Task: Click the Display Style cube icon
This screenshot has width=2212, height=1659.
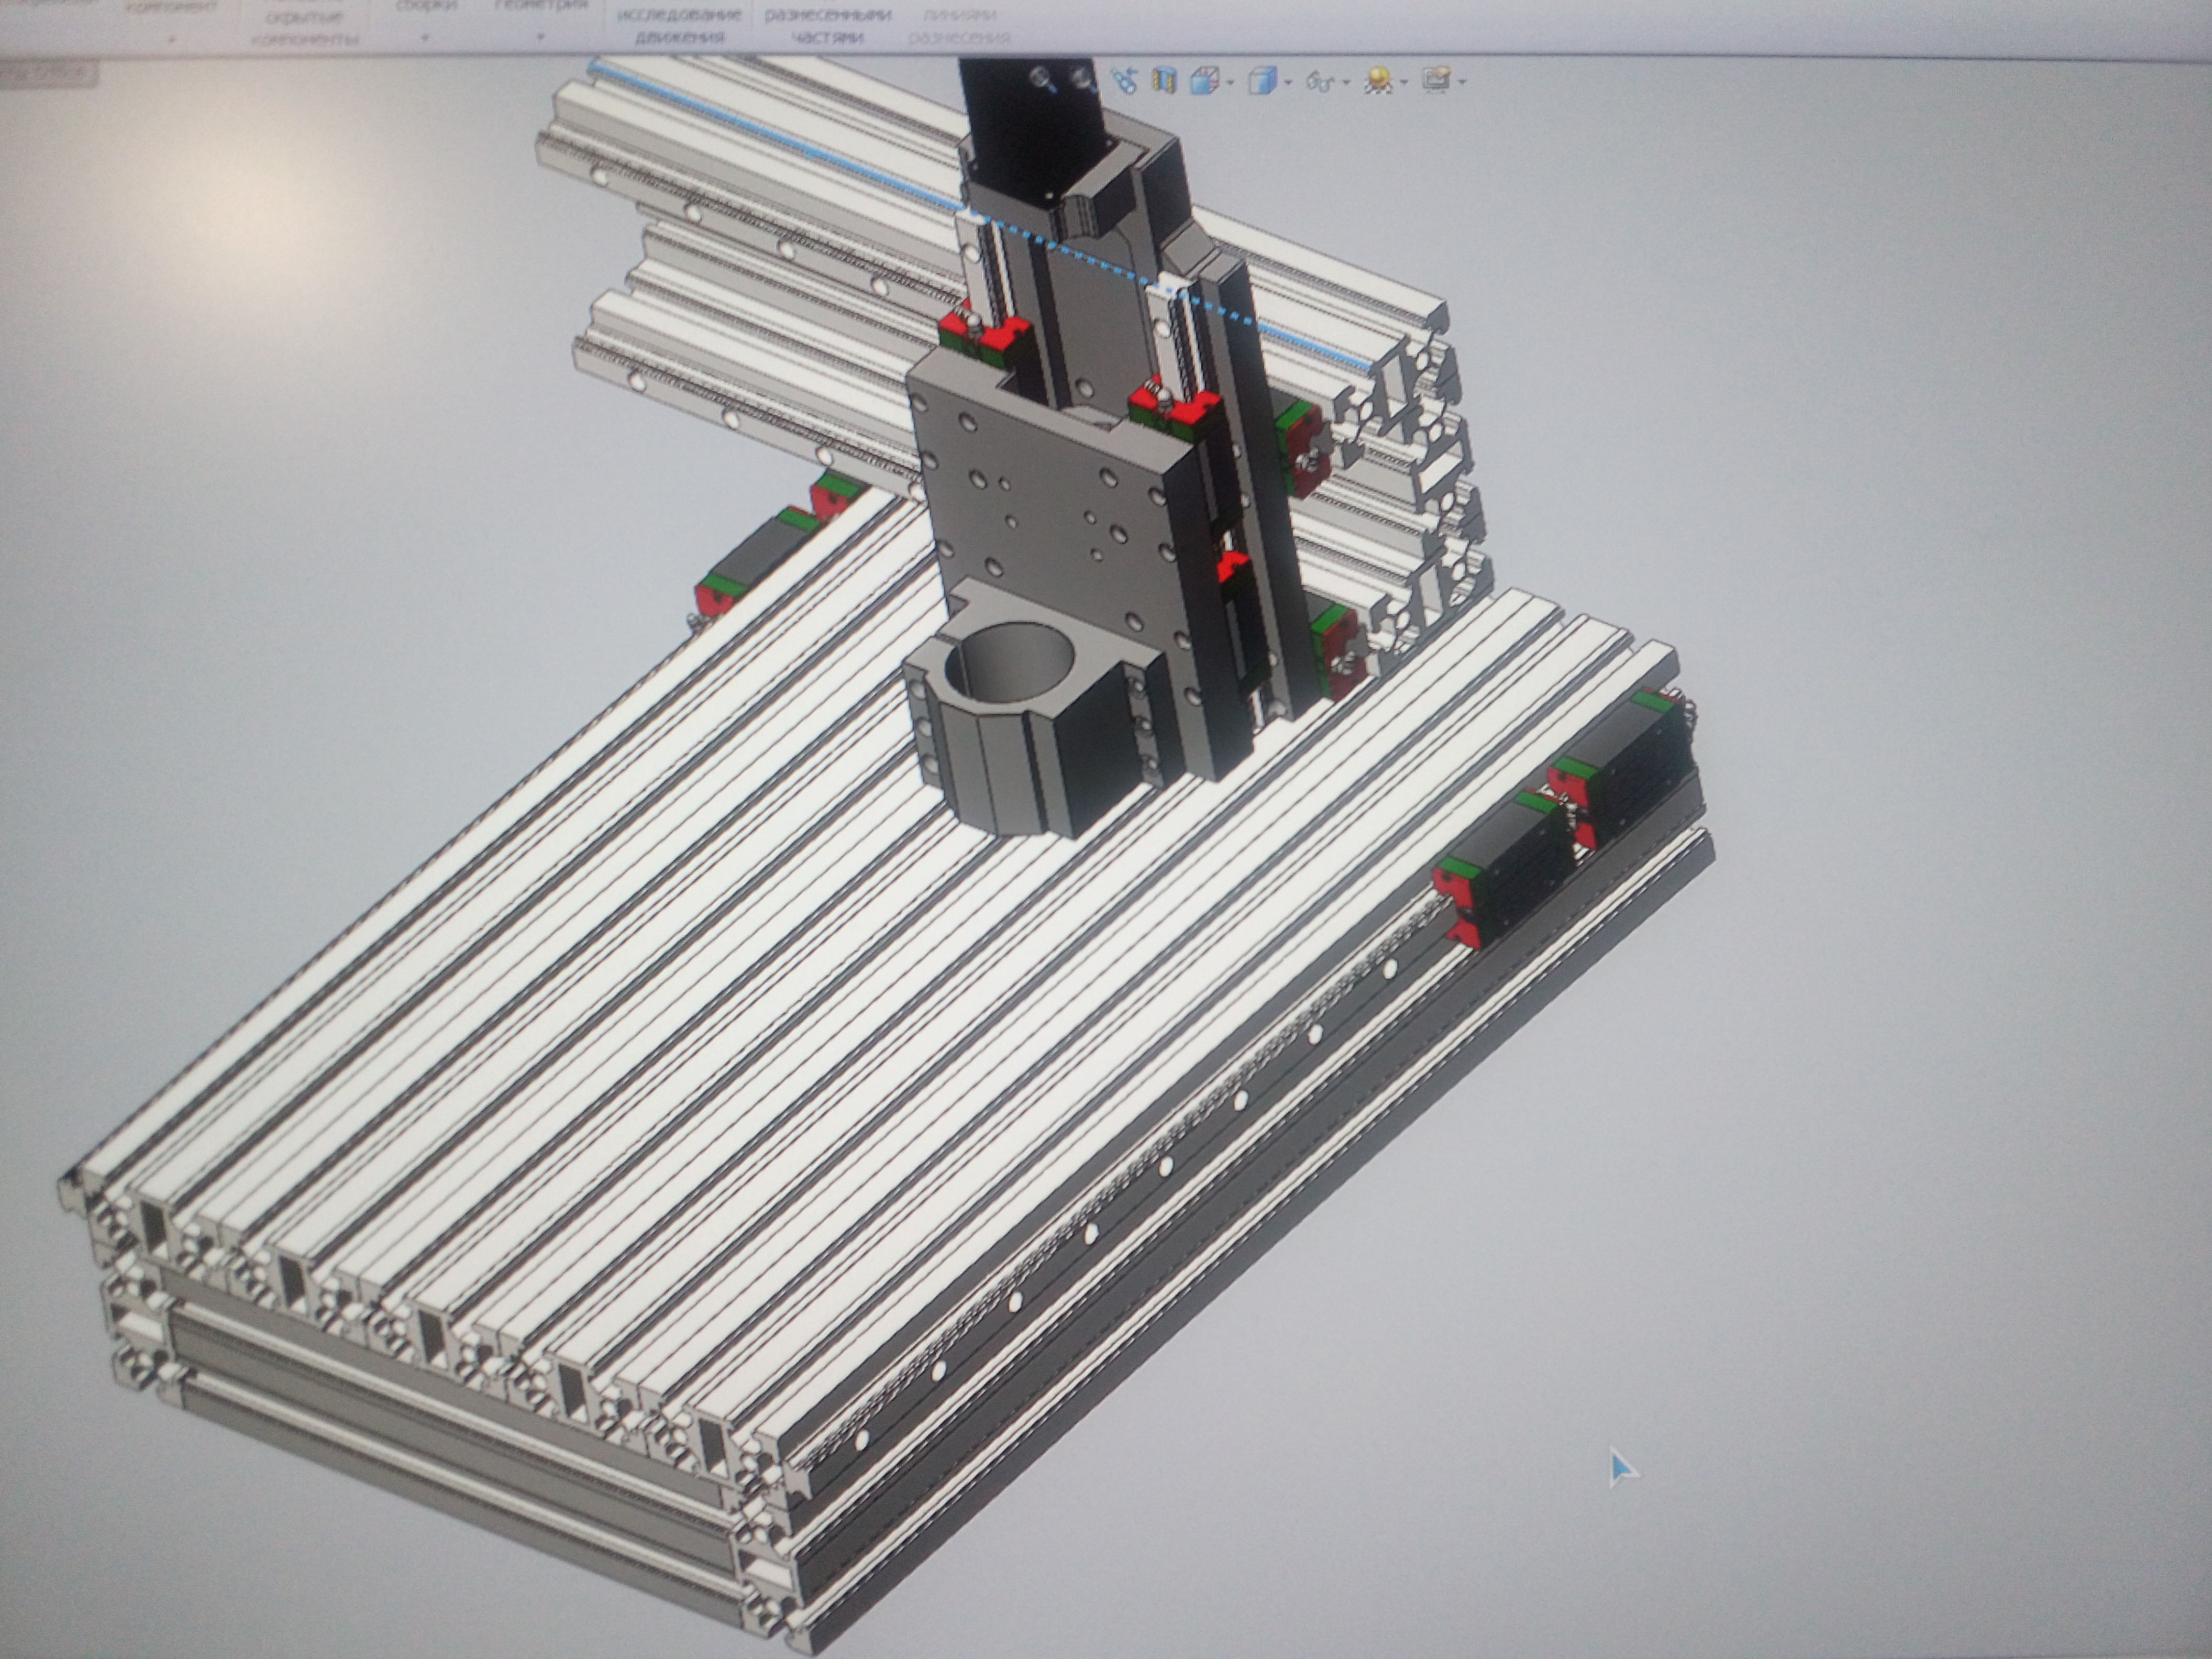Action: point(1264,81)
